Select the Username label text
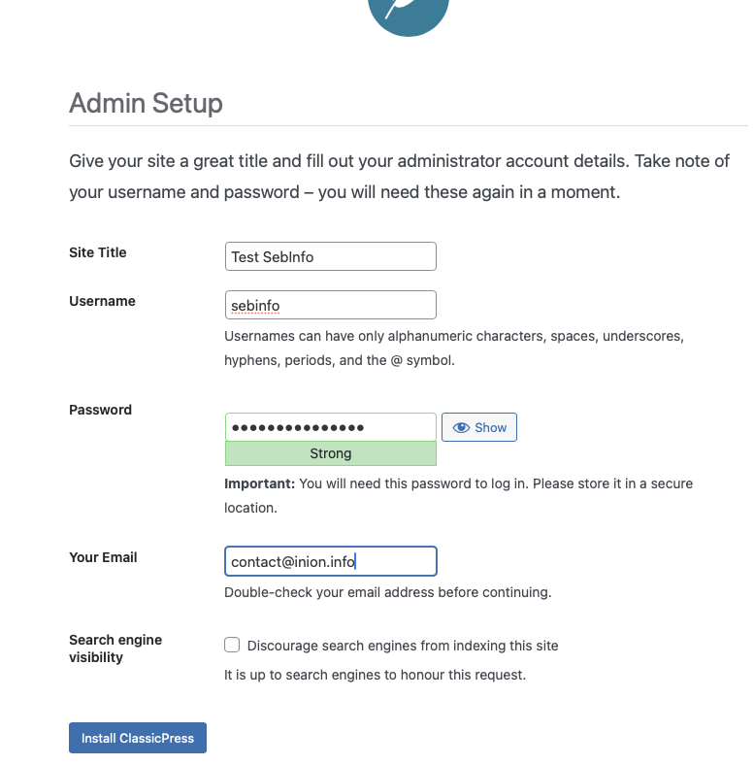Image resolution: width=754 pixels, height=765 pixels. pyautogui.click(x=102, y=301)
